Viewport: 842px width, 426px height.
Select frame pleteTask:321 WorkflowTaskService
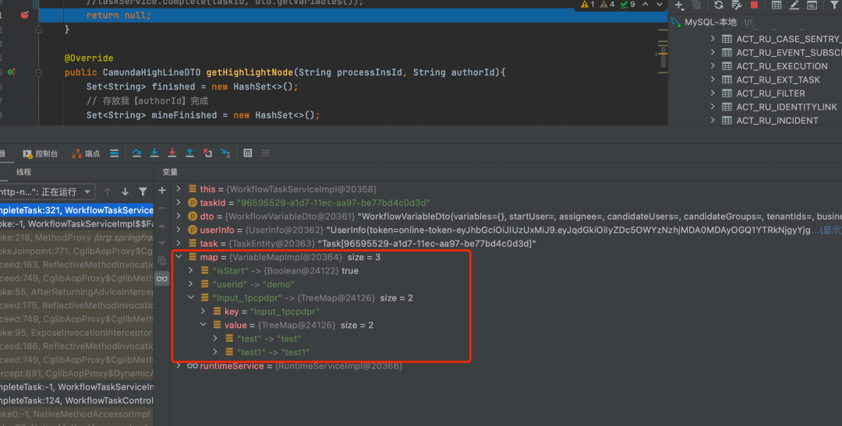pos(76,210)
